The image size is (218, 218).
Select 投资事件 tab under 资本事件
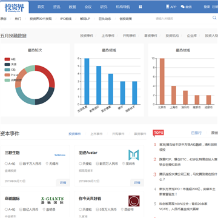[74, 134]
